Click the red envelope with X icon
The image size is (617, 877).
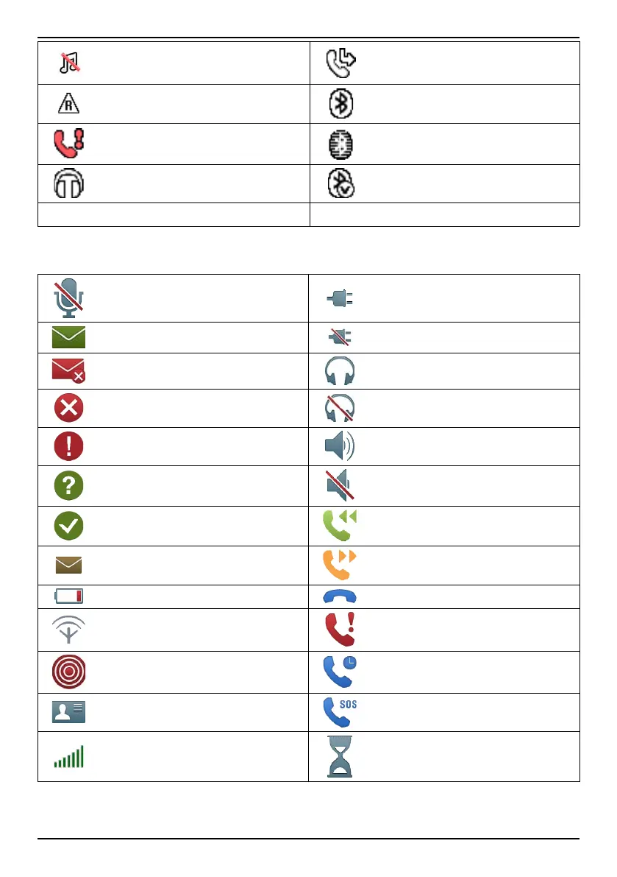coord(68,370)
